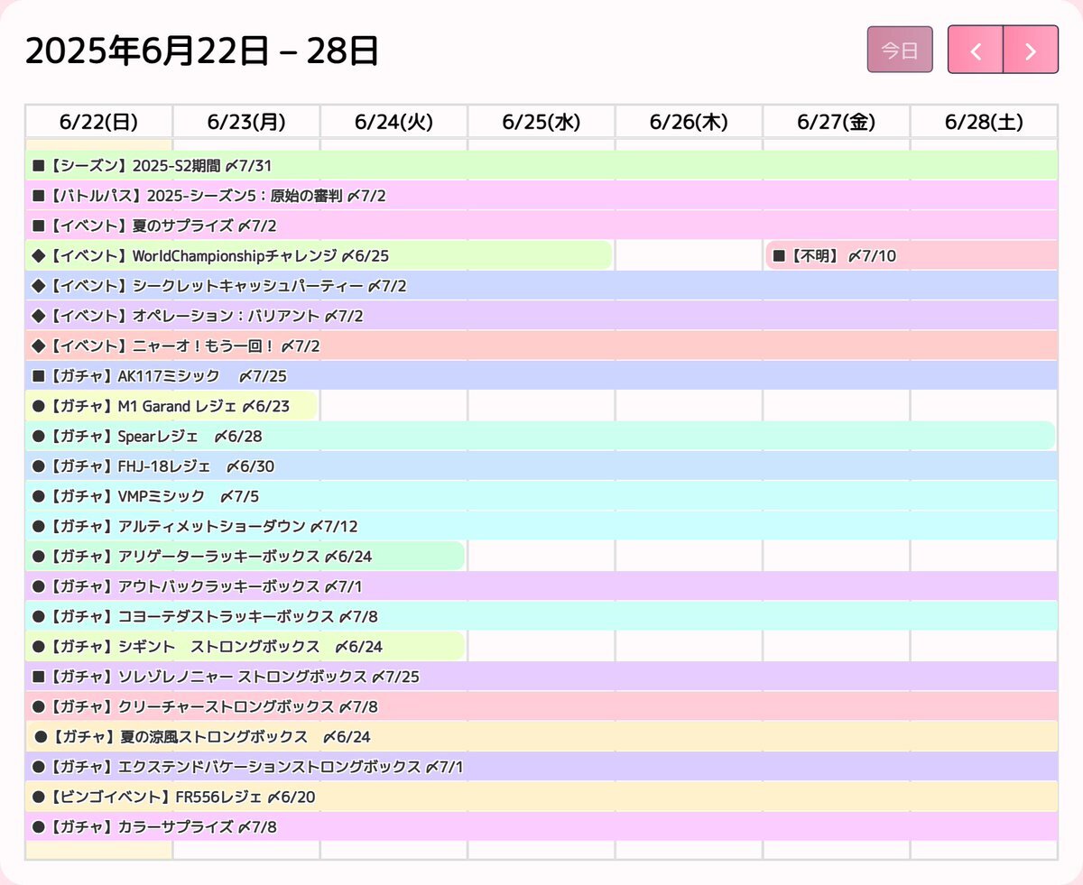Screen dimensions: 1083x885
Task: Open the FR556レジェ bingo event
Action: pyautogui.click(x=541, y=797)
